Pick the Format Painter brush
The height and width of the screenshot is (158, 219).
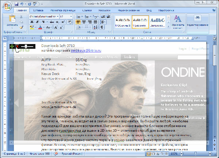[x=21, y=27]
